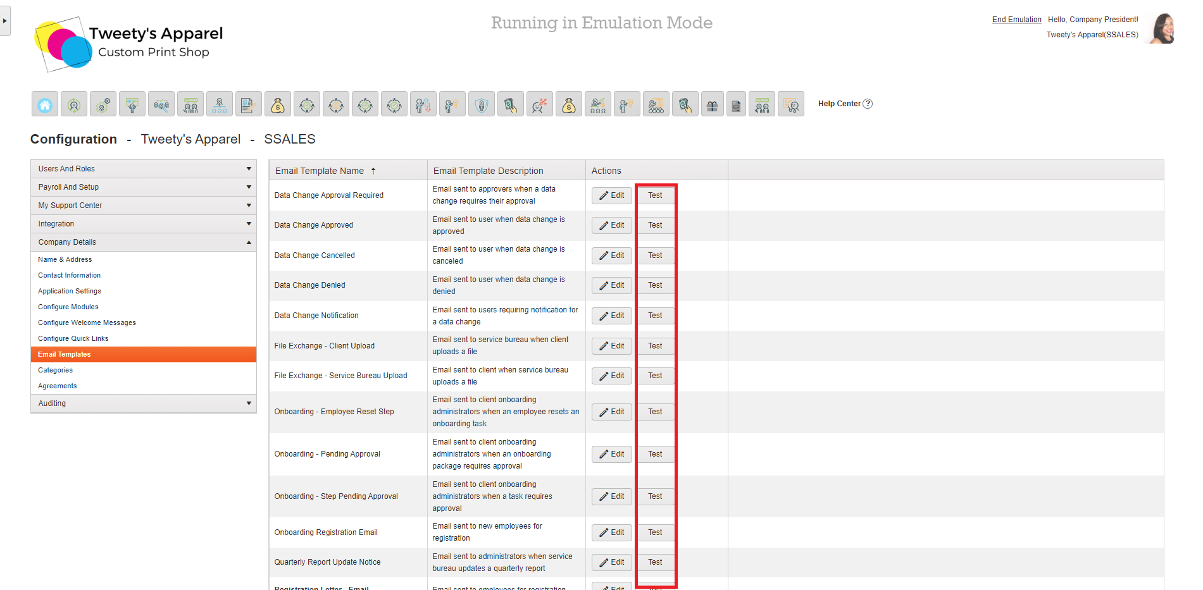Open the person with up-down arrows icon

click(x=423, y=104)
